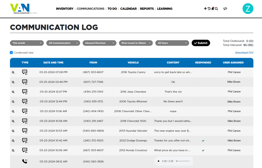The image size is (262, 168).
Task: Play the call recording audio
Action: [159, 161]
